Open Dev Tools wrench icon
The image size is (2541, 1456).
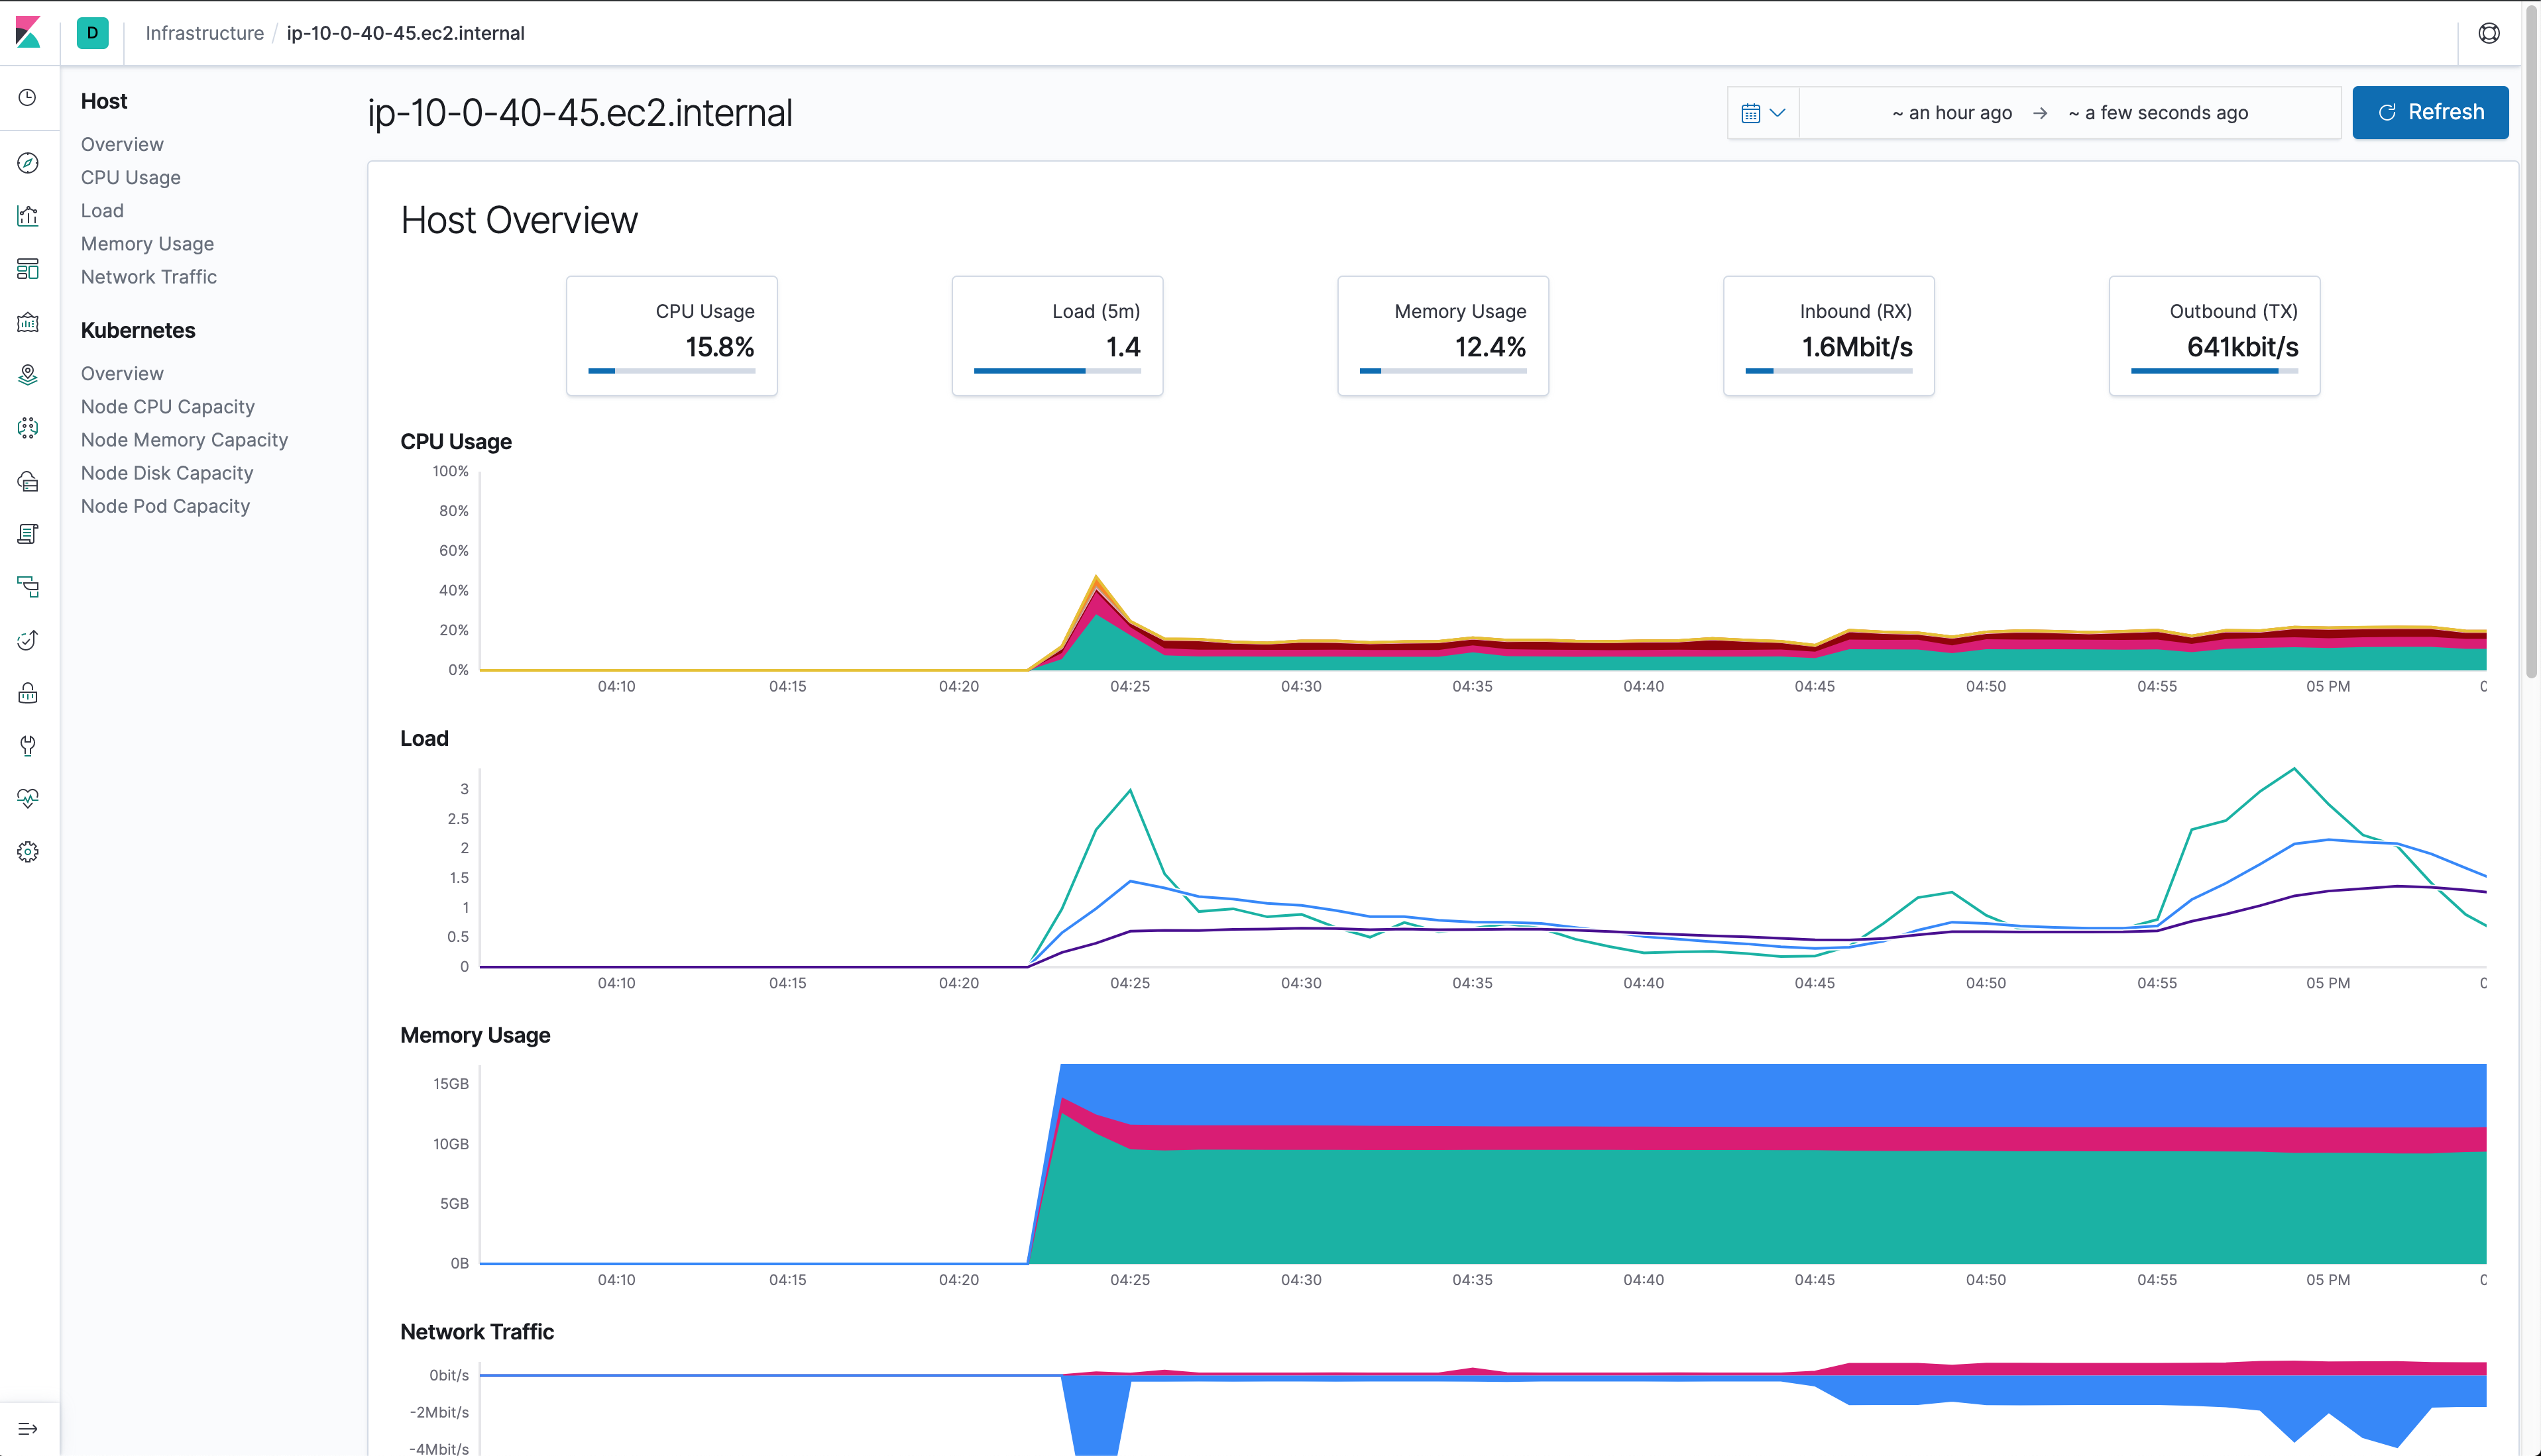[x=28, y=746]
